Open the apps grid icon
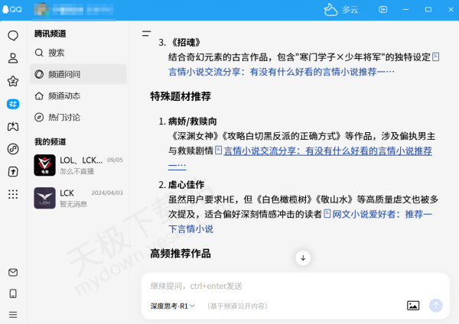The width and height of the screenshot is (459, 324). point(13,194)
